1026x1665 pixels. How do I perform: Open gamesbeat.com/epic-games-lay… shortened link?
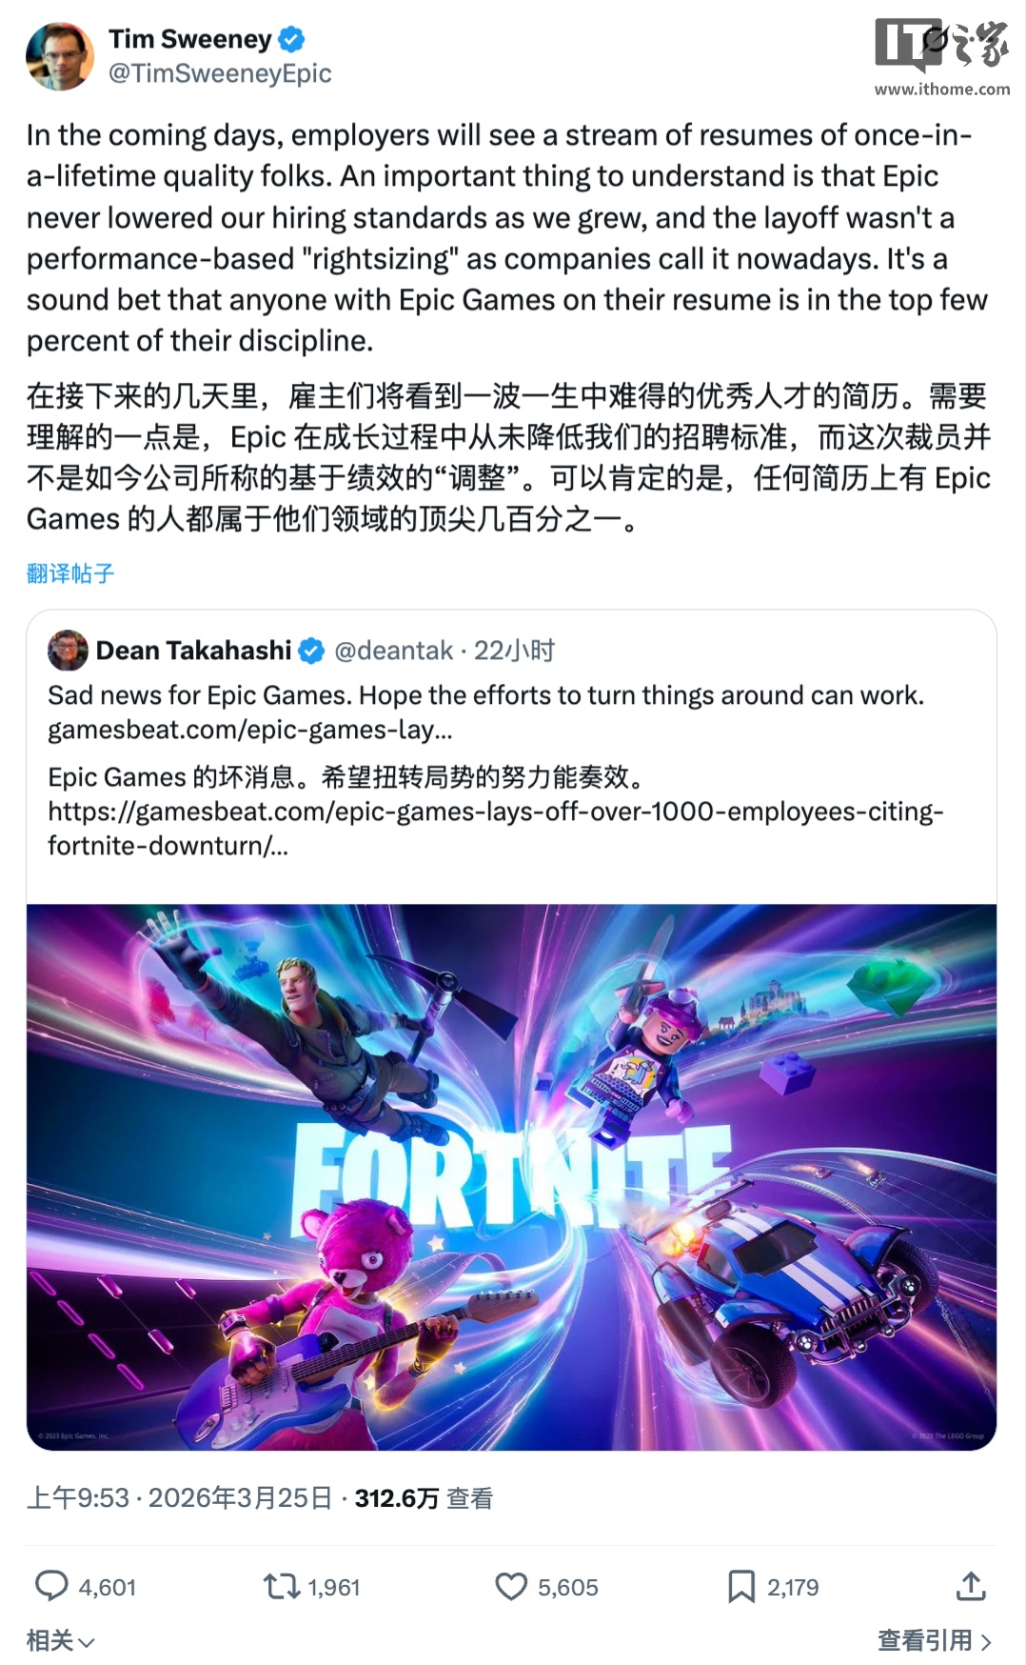coord(250,730)
